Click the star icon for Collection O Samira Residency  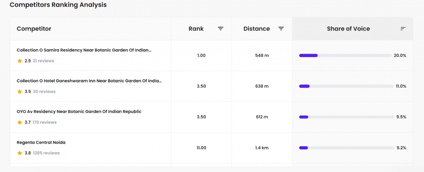(x=20, y=61)
